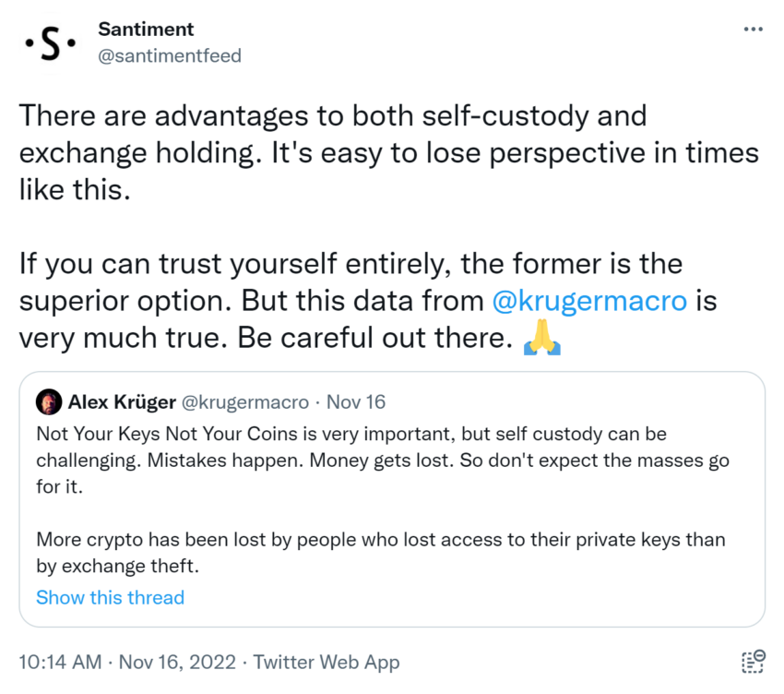Image resolution: width=784 pixels, height=694 pixels.
Task: Click the 'There are advantages' tweet paragraph
Action: [387, 153]
